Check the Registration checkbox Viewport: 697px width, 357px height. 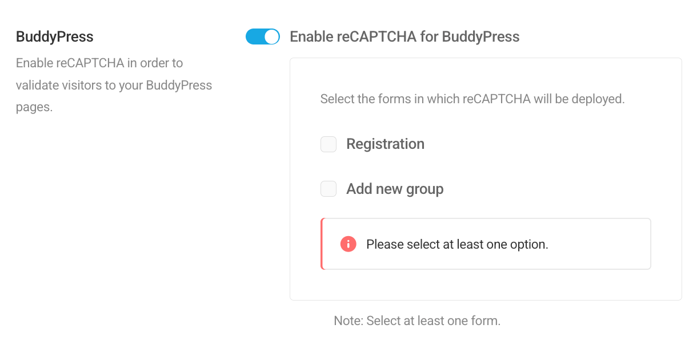[329, 144]
